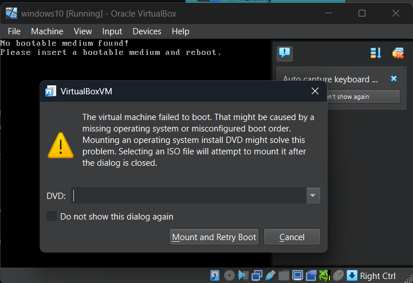This screenshot has height=283, width=413.
Task: Open the Input menu
Action: pyautogui.click(x=112, y=31)
